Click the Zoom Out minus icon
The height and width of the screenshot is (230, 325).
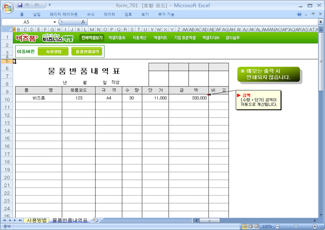click(277, 226)
